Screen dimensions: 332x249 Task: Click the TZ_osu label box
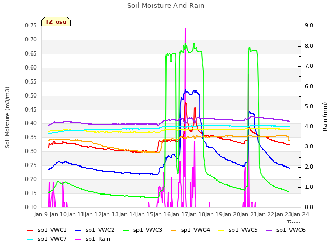point(56,22)
